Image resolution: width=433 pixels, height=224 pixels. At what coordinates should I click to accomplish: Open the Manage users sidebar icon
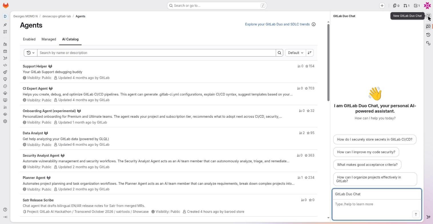tap(5, 44)
